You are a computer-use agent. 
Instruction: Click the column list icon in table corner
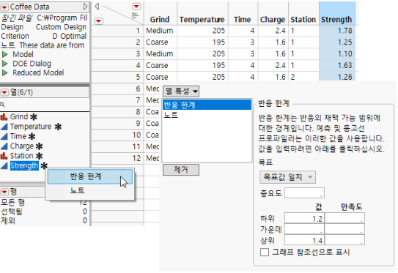pyautogui.click(x=136, y=15)
